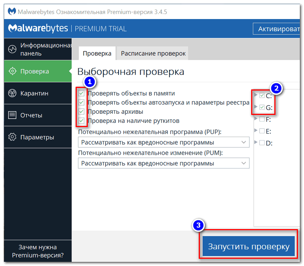Click the 'Активировать' button in header
Screen dimensions: 304x266
277,29
